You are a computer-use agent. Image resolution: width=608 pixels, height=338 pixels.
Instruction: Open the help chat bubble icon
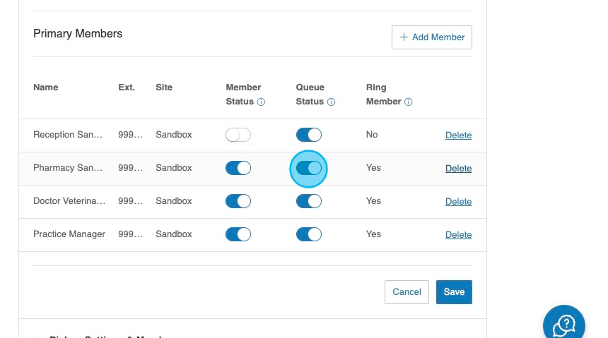pos(563,325)
